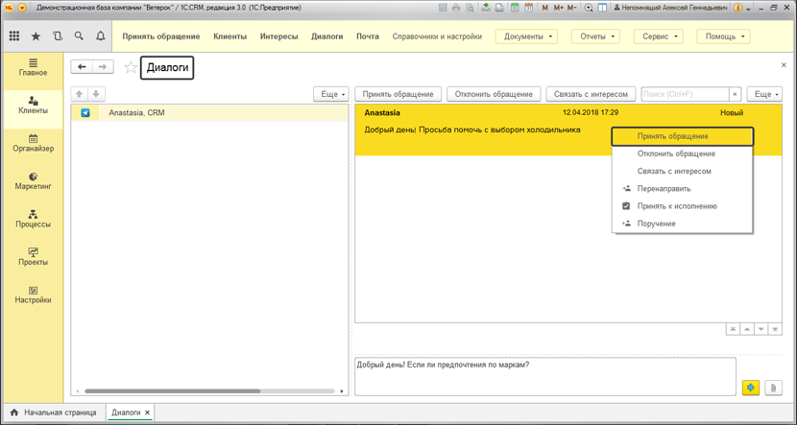This screenshot has width=797, height=425.
Task: Click the Связать с интересом button
Action: tap(591, 94)
